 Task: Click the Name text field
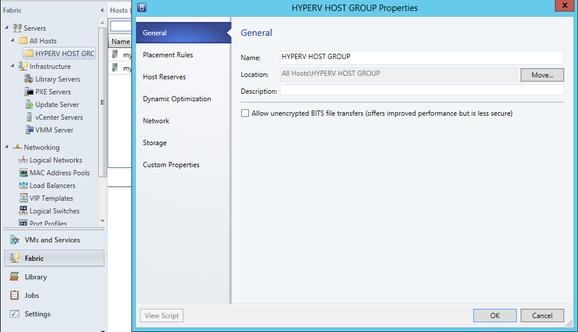(x=422, y=57)
